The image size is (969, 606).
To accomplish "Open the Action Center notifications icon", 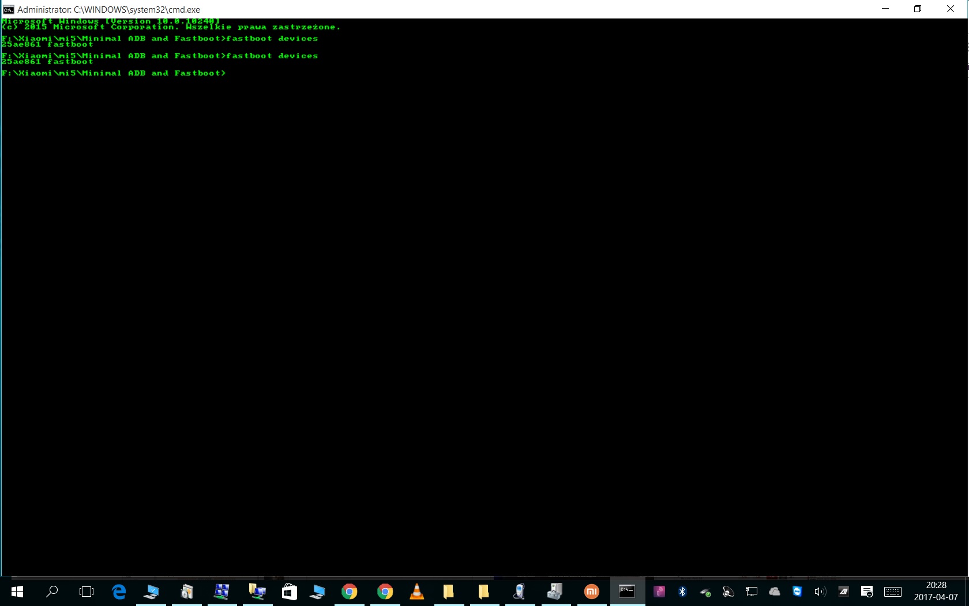I will pos(866,592).
